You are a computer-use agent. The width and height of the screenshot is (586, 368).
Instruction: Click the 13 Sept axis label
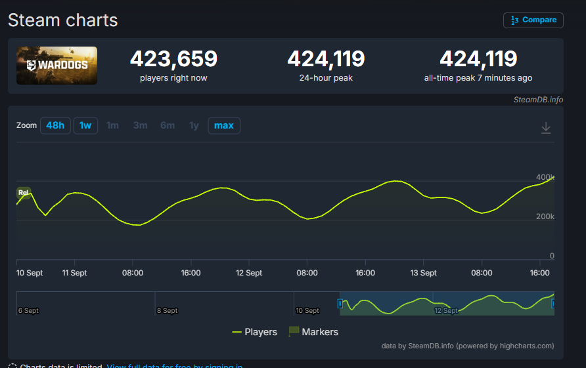pos(424,273)
